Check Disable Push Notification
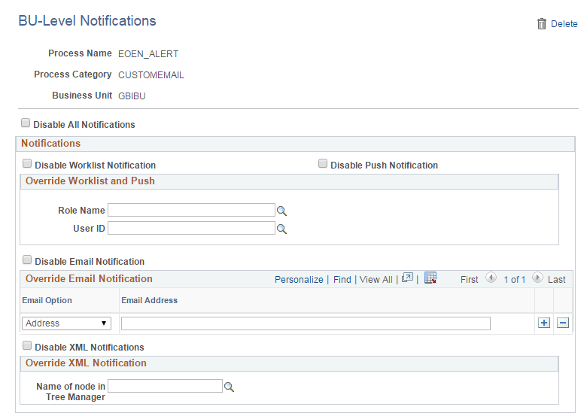 tap(323, 163)
